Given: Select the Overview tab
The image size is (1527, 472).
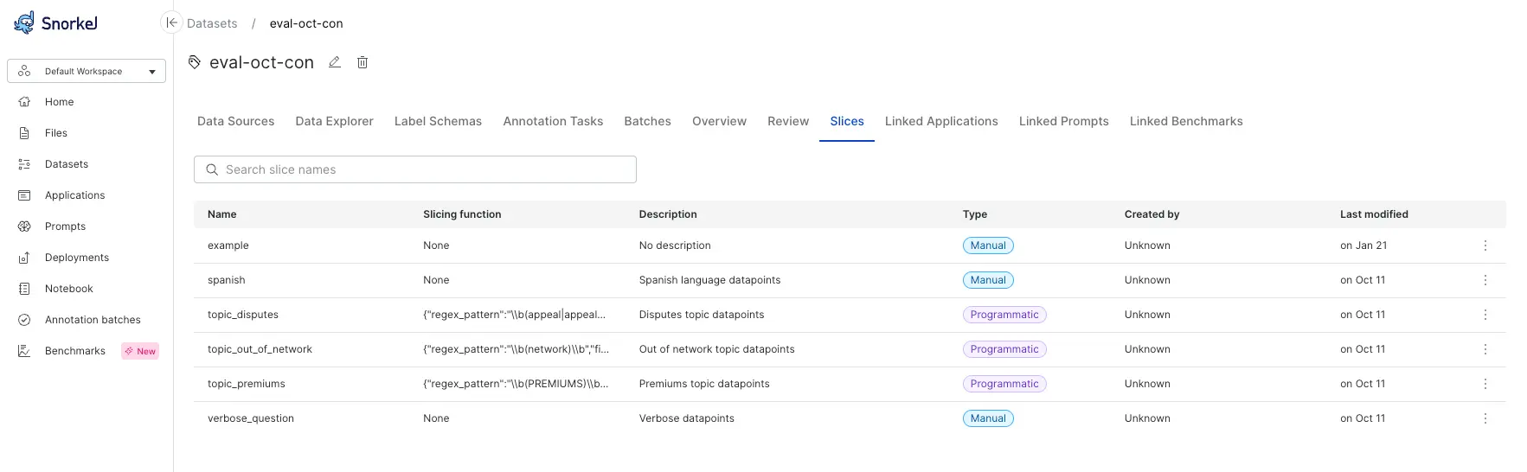Looking at the screenshot, I should 719,121.
